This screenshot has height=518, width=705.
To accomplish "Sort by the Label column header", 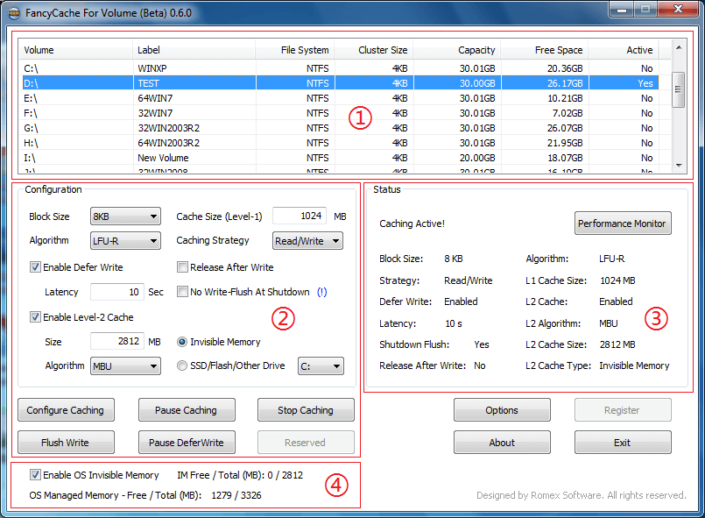I will click(194, 50).
